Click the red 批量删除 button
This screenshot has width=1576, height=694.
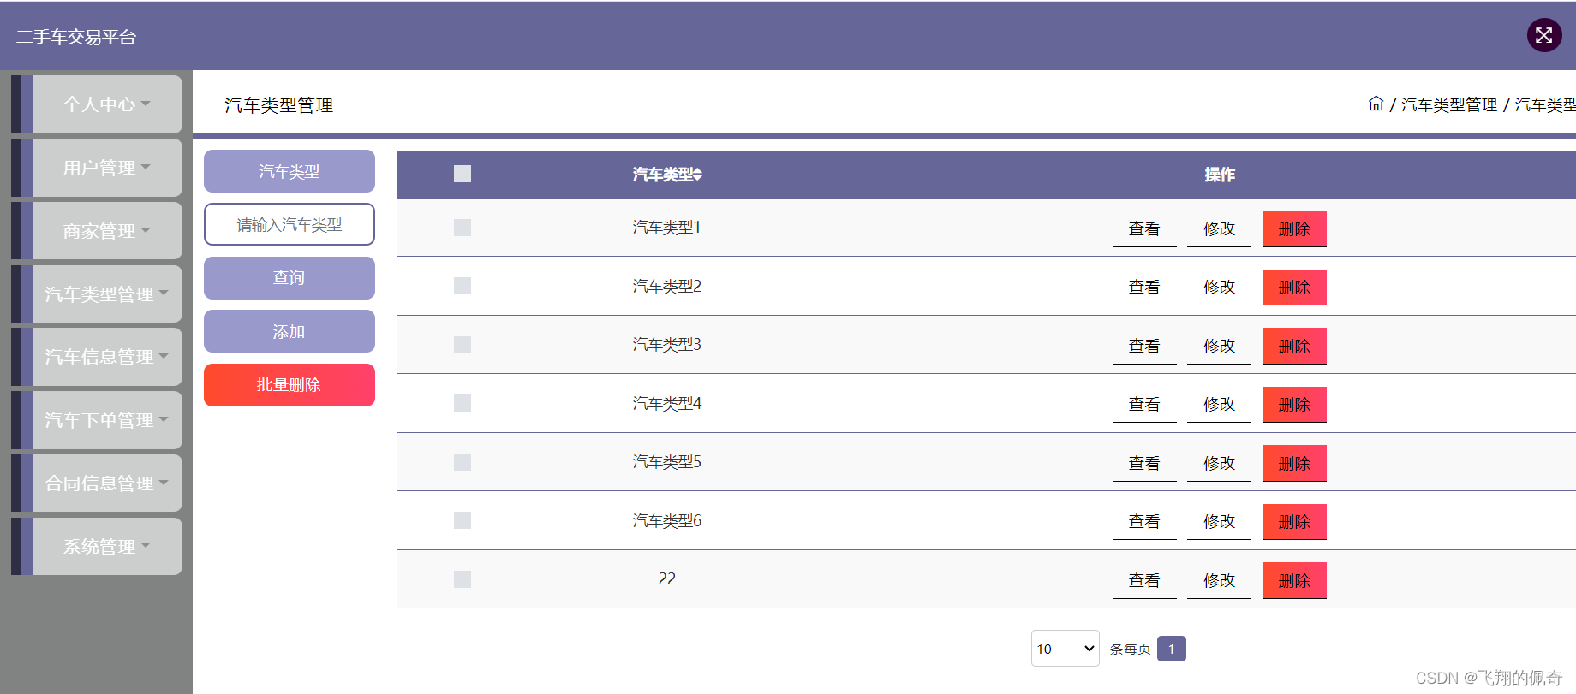(290, 385)
